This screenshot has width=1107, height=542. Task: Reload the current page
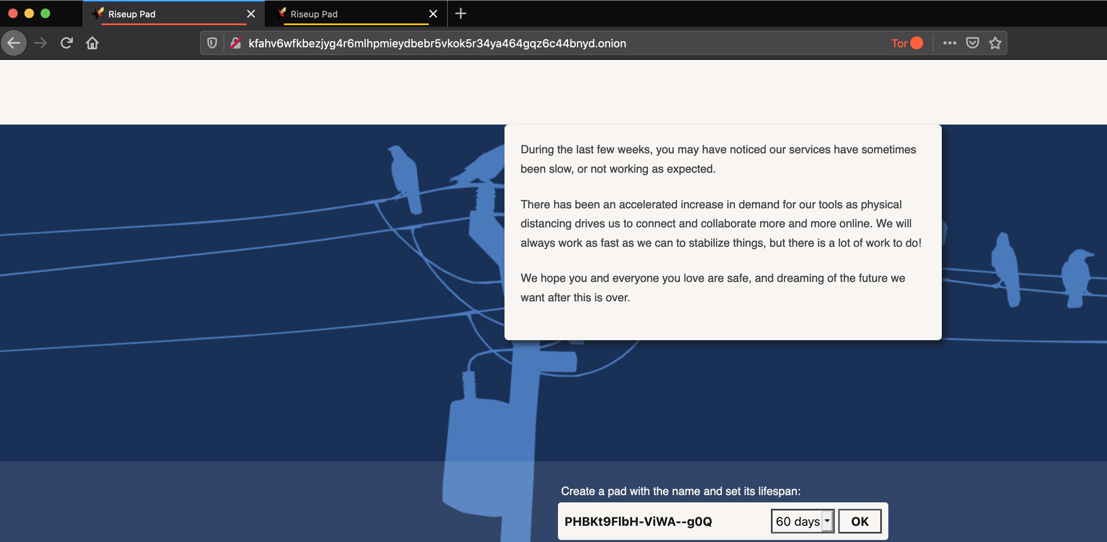pos(67,43)
